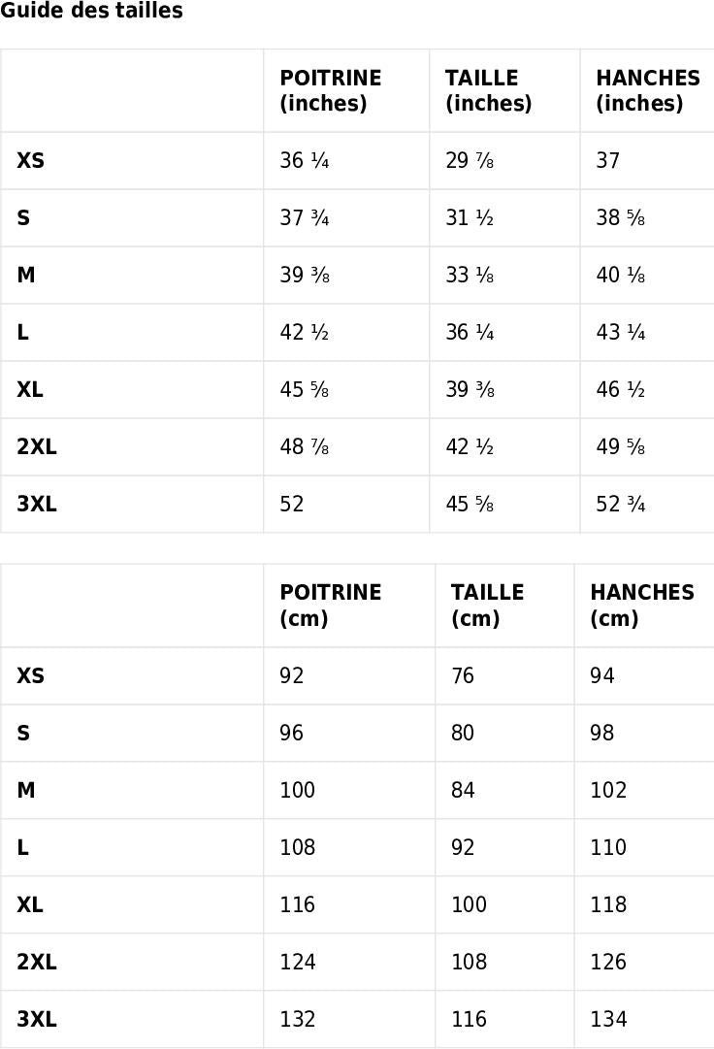The image size is (714, 1049).
Task: Click the 76 cm waist value for XS
Action: click(x=463, y=675)
